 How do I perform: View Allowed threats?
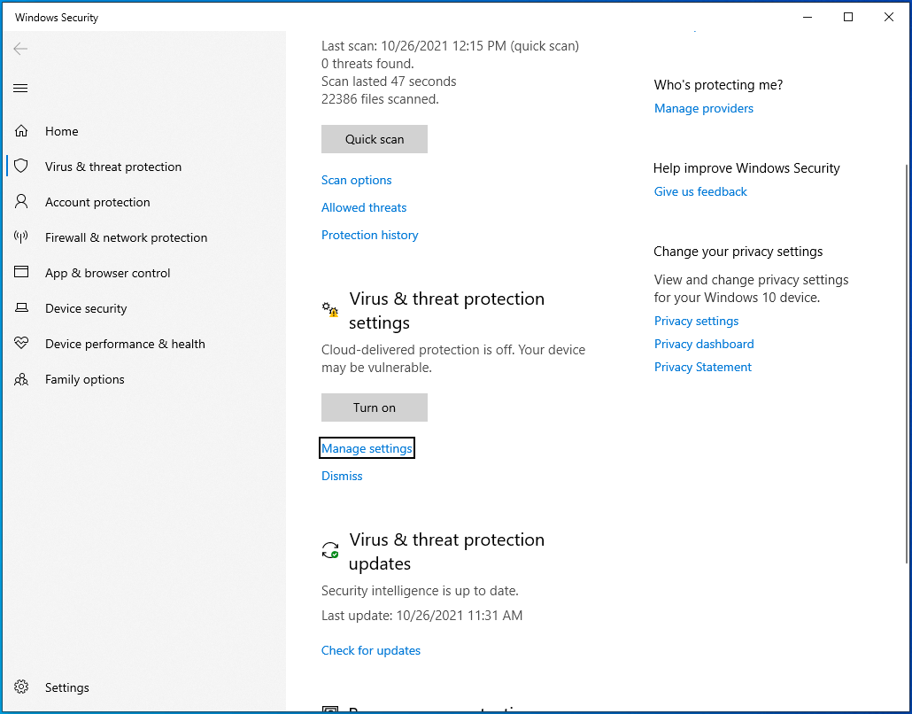coord(364,207)
